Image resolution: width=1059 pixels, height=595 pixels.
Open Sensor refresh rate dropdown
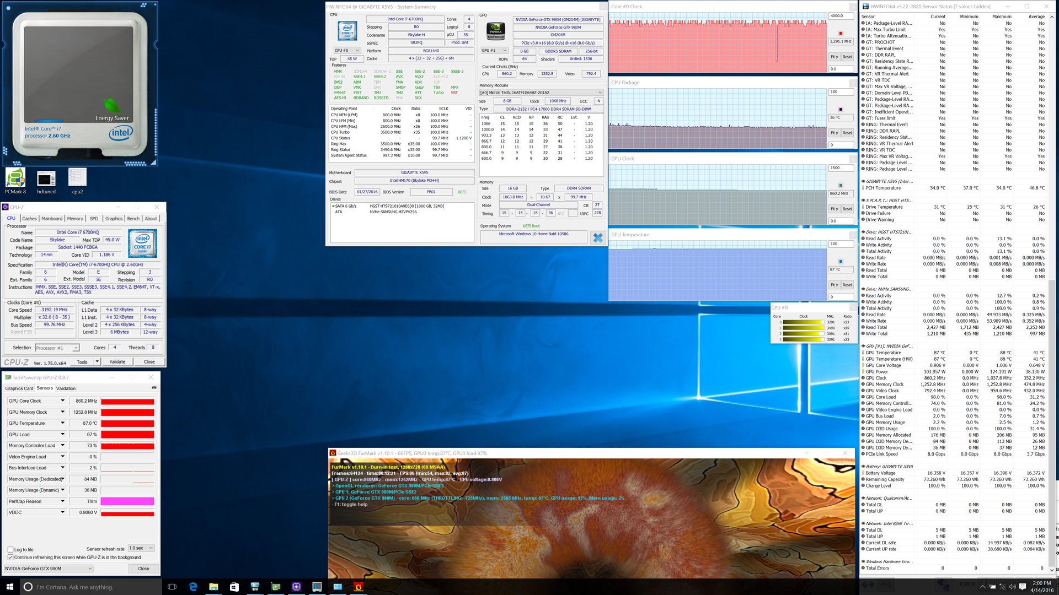pyautogui.click(x=141, y=548)
